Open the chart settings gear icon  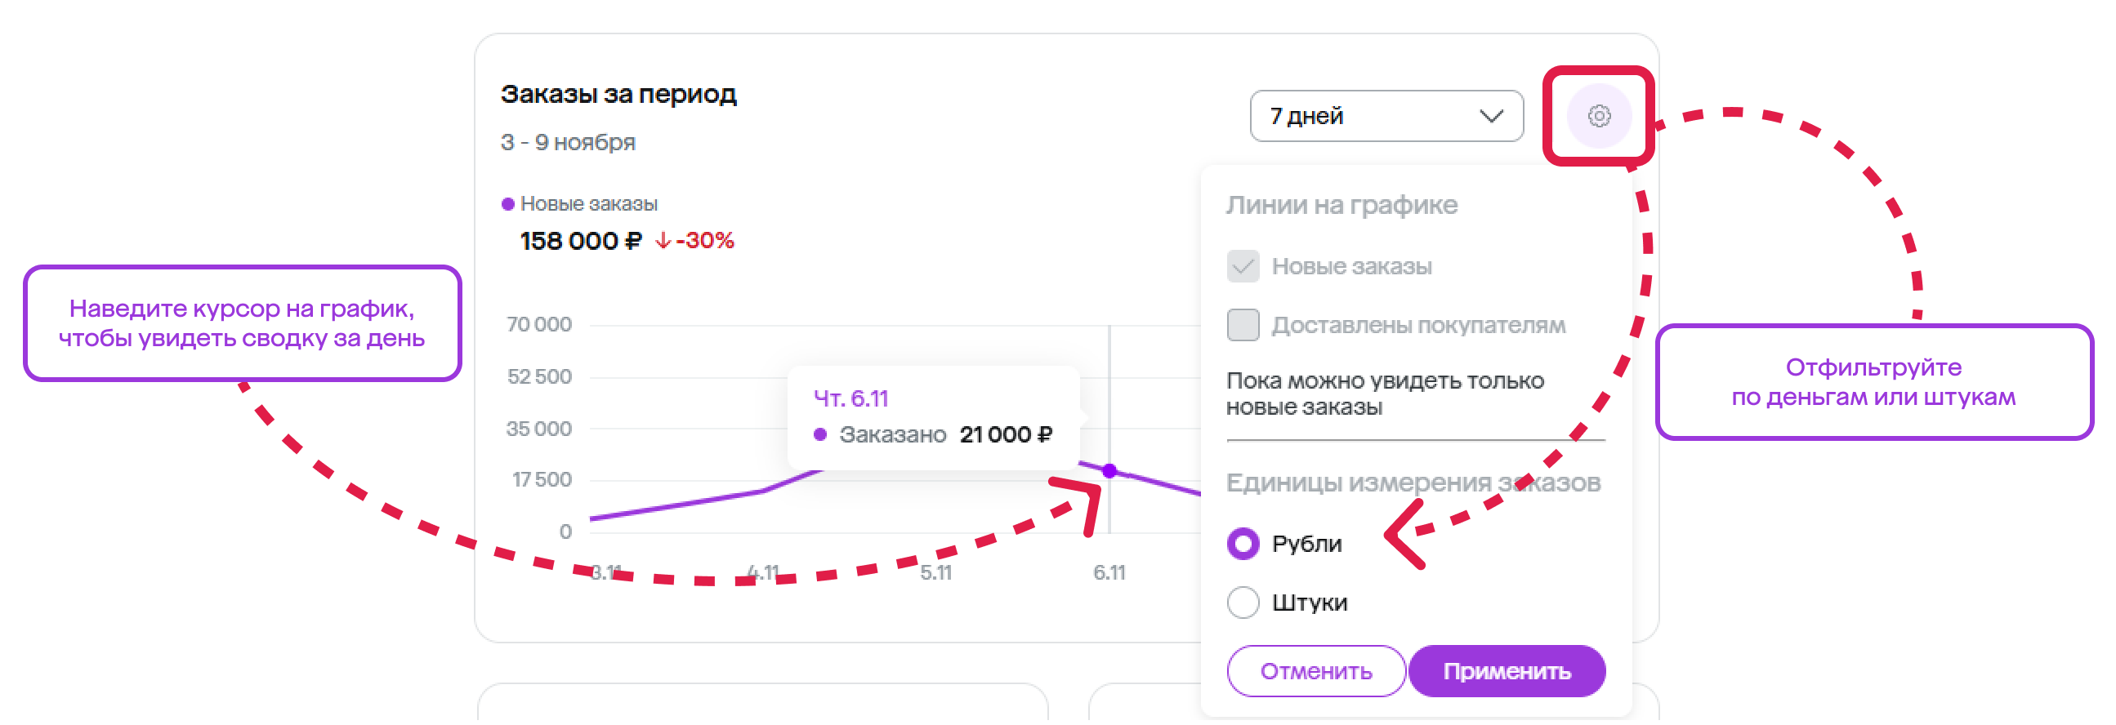pyautogui.click(x=1598, y=116)
